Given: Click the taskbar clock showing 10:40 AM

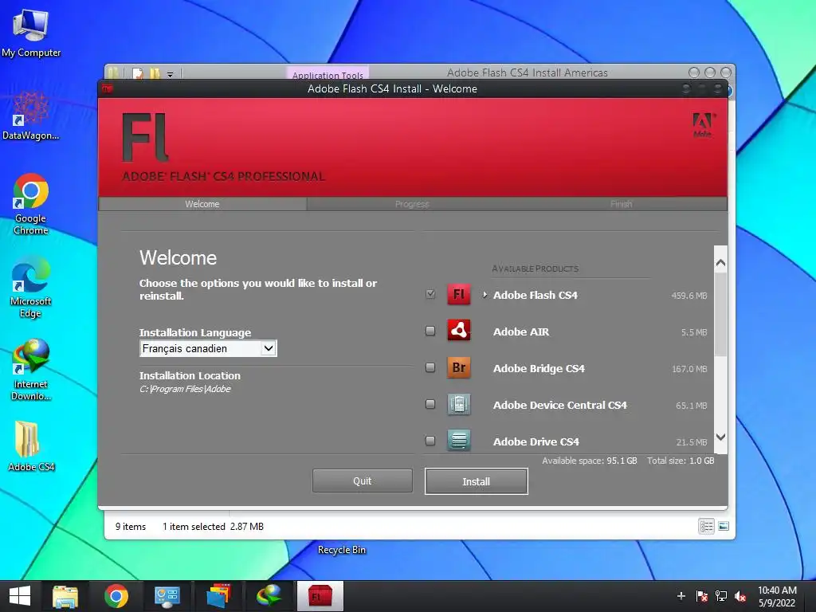Looking at the screenshot, I should point(777,596).
